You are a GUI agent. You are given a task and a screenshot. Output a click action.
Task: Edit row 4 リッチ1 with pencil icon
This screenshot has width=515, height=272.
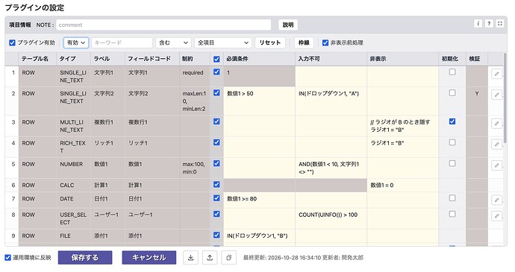point(496,145)
